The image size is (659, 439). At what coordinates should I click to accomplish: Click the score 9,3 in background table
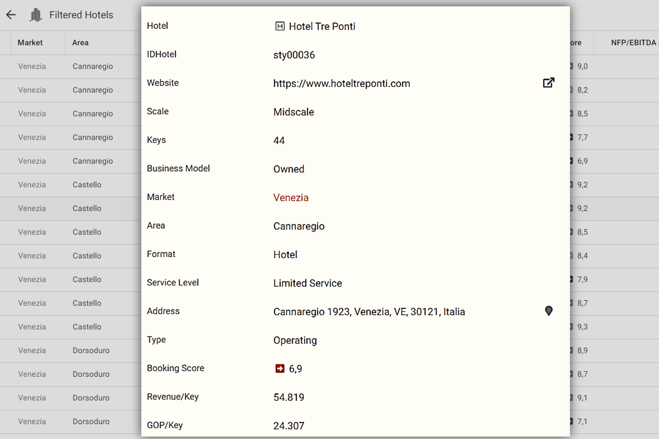pos(582,327)
